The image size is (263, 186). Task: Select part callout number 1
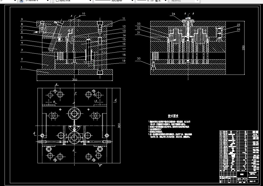click(22, 67)
